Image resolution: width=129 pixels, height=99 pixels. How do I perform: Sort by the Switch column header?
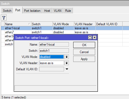click(42, 24)
